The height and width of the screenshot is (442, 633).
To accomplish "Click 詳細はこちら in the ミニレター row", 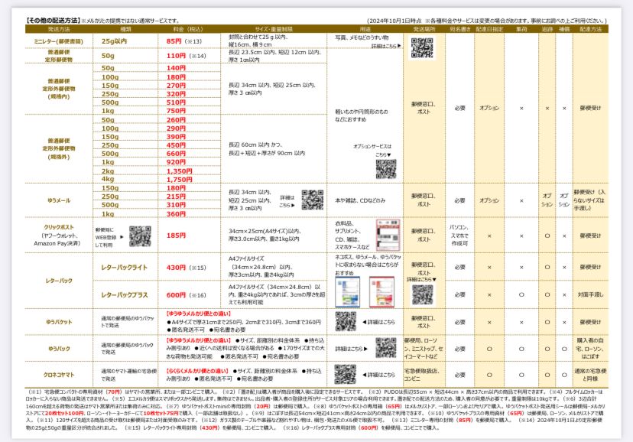I will [387, 47].
